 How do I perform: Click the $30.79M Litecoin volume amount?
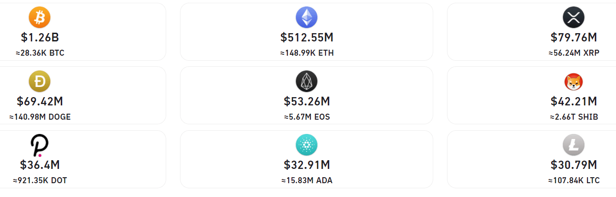click(x=574, y=165)
